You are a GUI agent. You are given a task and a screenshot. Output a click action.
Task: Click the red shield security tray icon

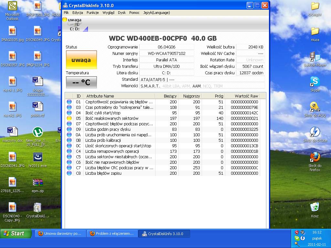pyautogui.click(x=297, y=232)
